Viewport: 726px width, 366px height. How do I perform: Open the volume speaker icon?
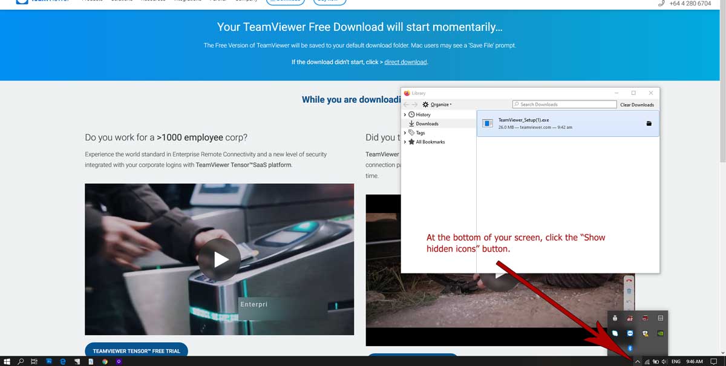point(664,361)
